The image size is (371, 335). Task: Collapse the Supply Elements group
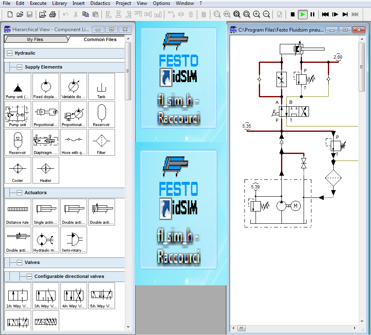click(19, 67)
